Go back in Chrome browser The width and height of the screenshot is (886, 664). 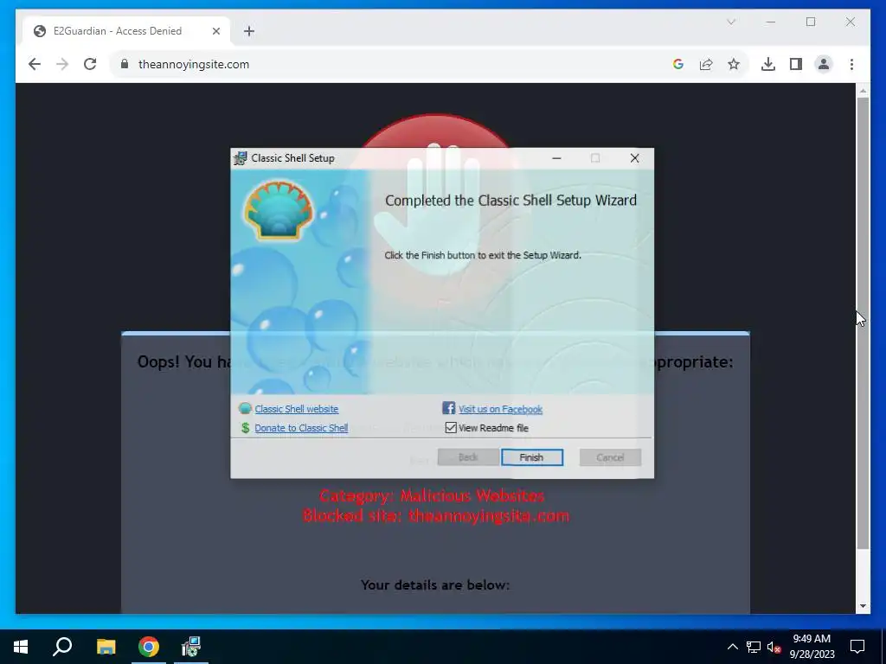tap(35, 64)
